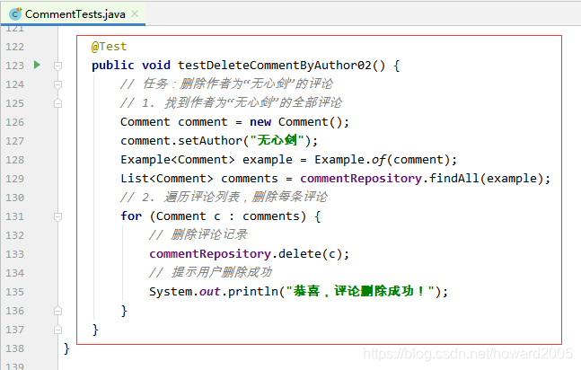Image resolution: width=581 pixels, height=370 pixels.
Task: Close the CommentTests.java tab
Action: (135, 13)
